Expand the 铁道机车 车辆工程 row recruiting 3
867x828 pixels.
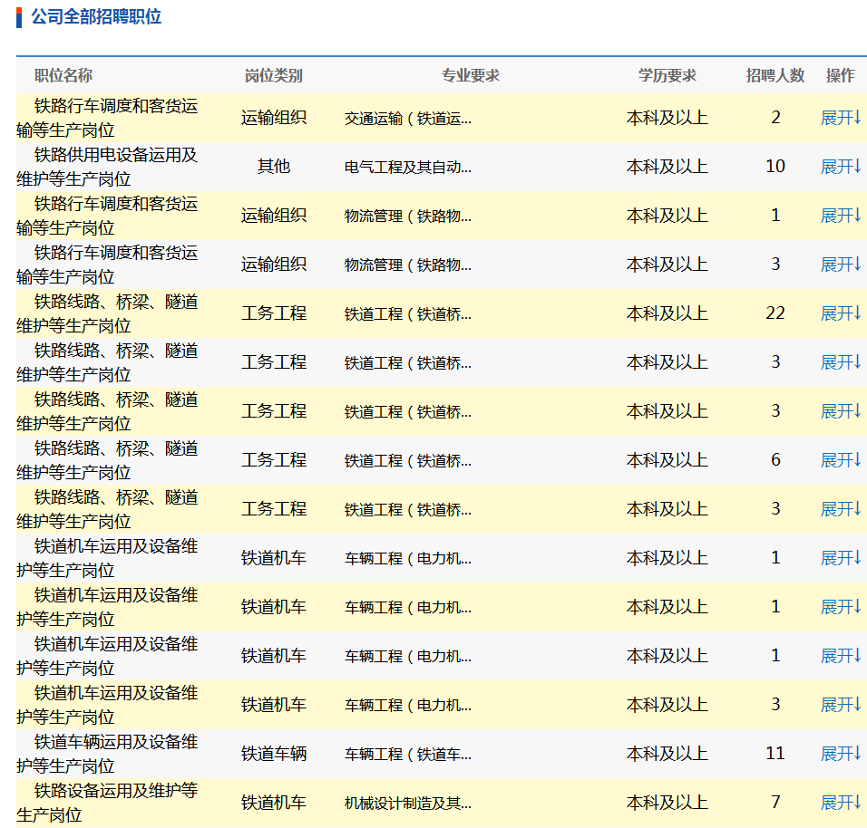click(x=840, y=705)
